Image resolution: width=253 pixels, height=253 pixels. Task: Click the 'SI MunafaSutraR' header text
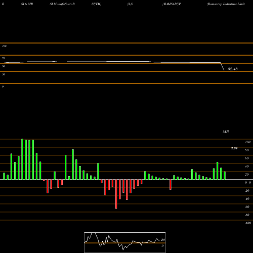point(62,4)
